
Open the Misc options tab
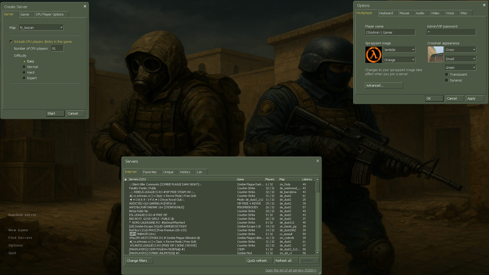466,13
